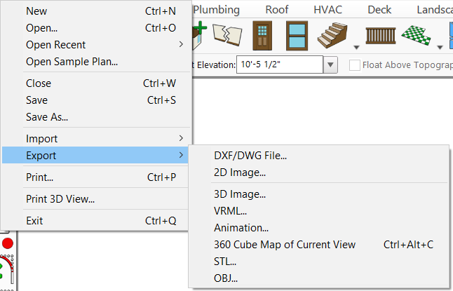
Task: Export as OBJ file
Action: [x=226, y=278]
